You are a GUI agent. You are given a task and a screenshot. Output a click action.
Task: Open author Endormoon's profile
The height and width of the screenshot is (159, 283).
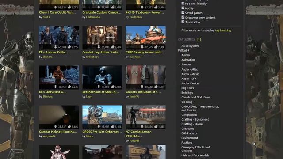click(x=93, y=17)
